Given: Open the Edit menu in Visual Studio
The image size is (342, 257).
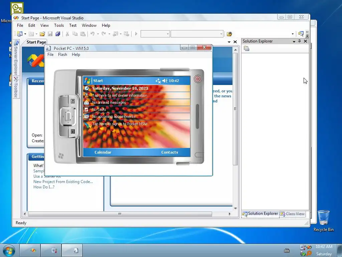Looking at the screenshot, I should pos(32,25).
